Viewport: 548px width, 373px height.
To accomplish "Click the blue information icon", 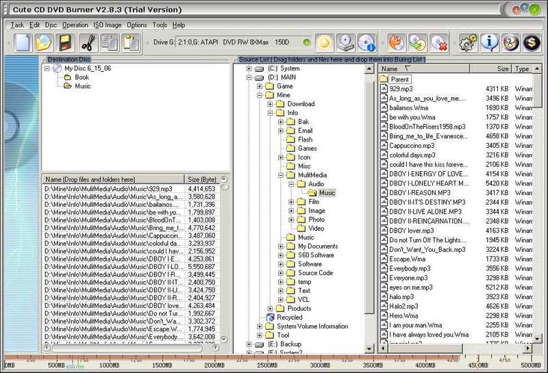I will 489,43.
